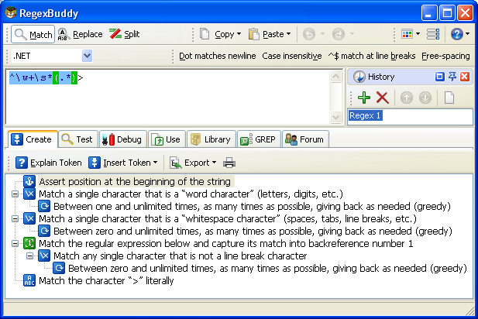Image resolution: width=478 pixels, height=319 pixels.
Task: Open the Test tab
Action: (78, 139)
